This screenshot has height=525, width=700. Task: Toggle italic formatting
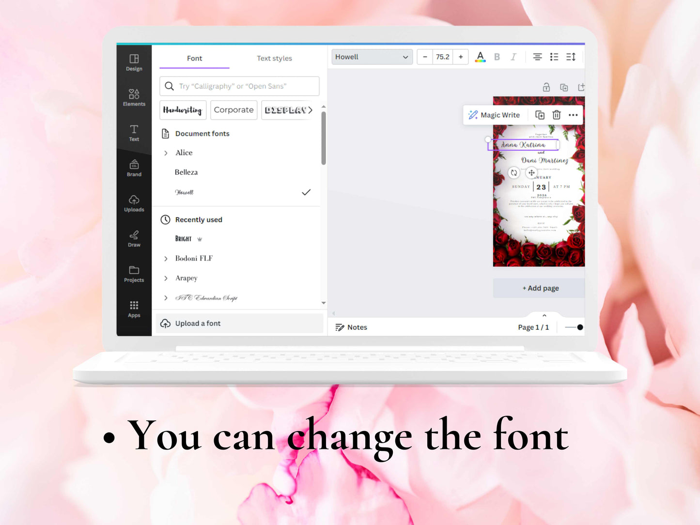click(x=513, y=57)
